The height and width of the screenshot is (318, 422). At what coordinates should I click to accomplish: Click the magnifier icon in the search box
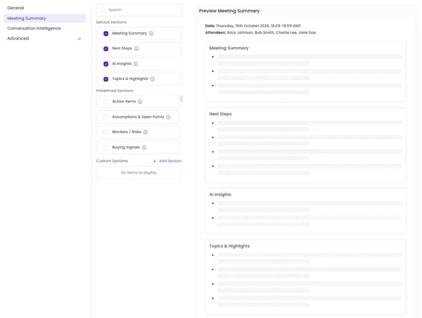coord(103,10)
